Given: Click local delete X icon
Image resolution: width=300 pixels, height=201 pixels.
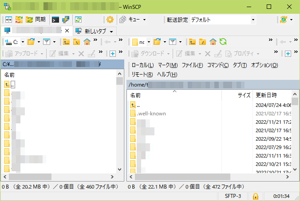Looking at the screenshot, I should coord(81,54).
